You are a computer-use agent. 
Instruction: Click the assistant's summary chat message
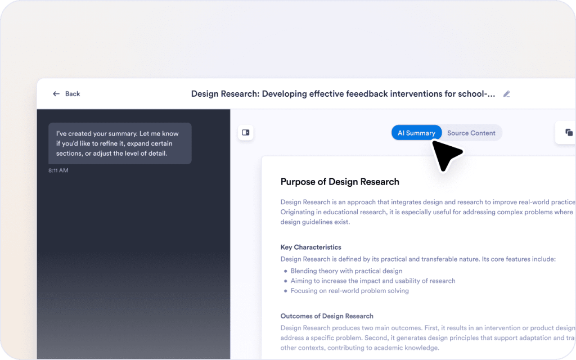pos(120,143)
